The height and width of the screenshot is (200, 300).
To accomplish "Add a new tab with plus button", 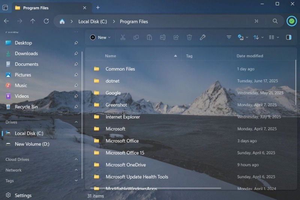I will tap(98, 8).
